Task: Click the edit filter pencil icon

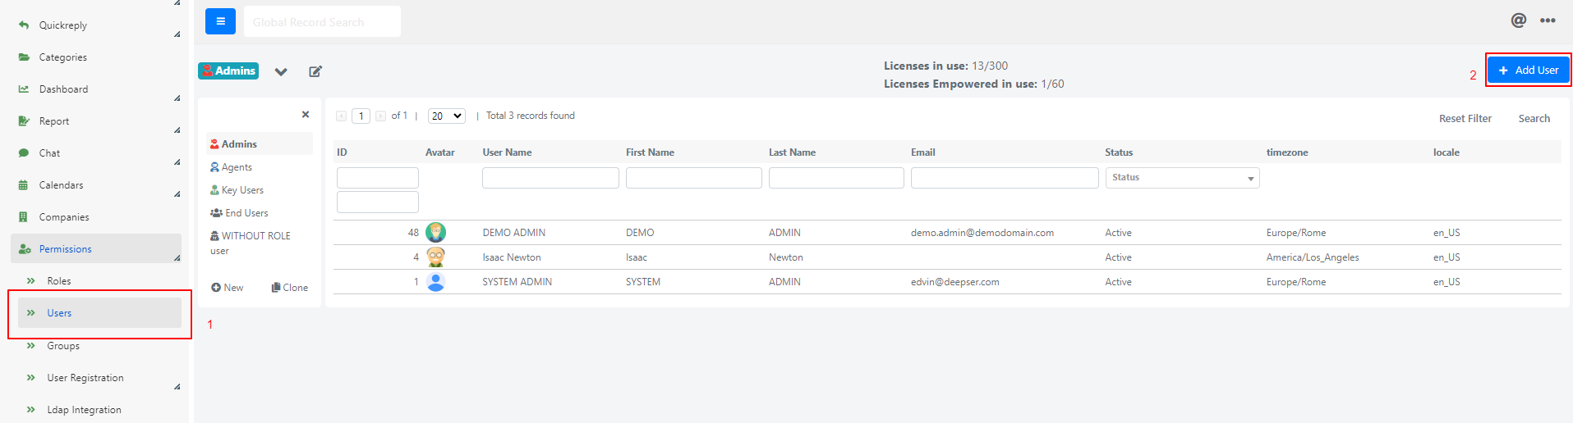Action: [x=315, y=72]
